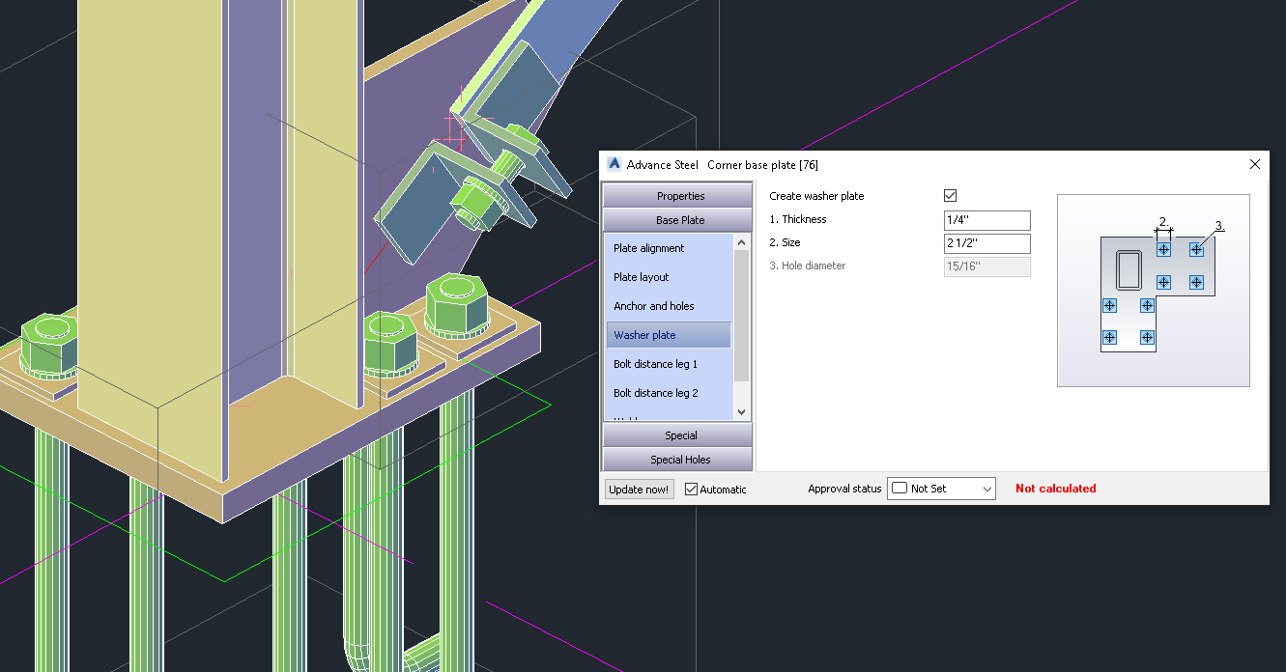Click the Update now! button
Screen dimensions: 1286x672
click(x=639, y=489)
